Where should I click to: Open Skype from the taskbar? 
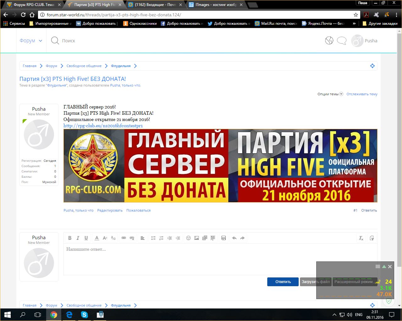point(84,314)
